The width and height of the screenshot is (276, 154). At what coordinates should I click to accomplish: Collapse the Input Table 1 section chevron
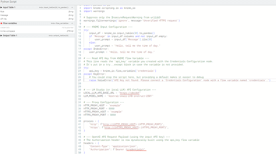coord(72,7)
